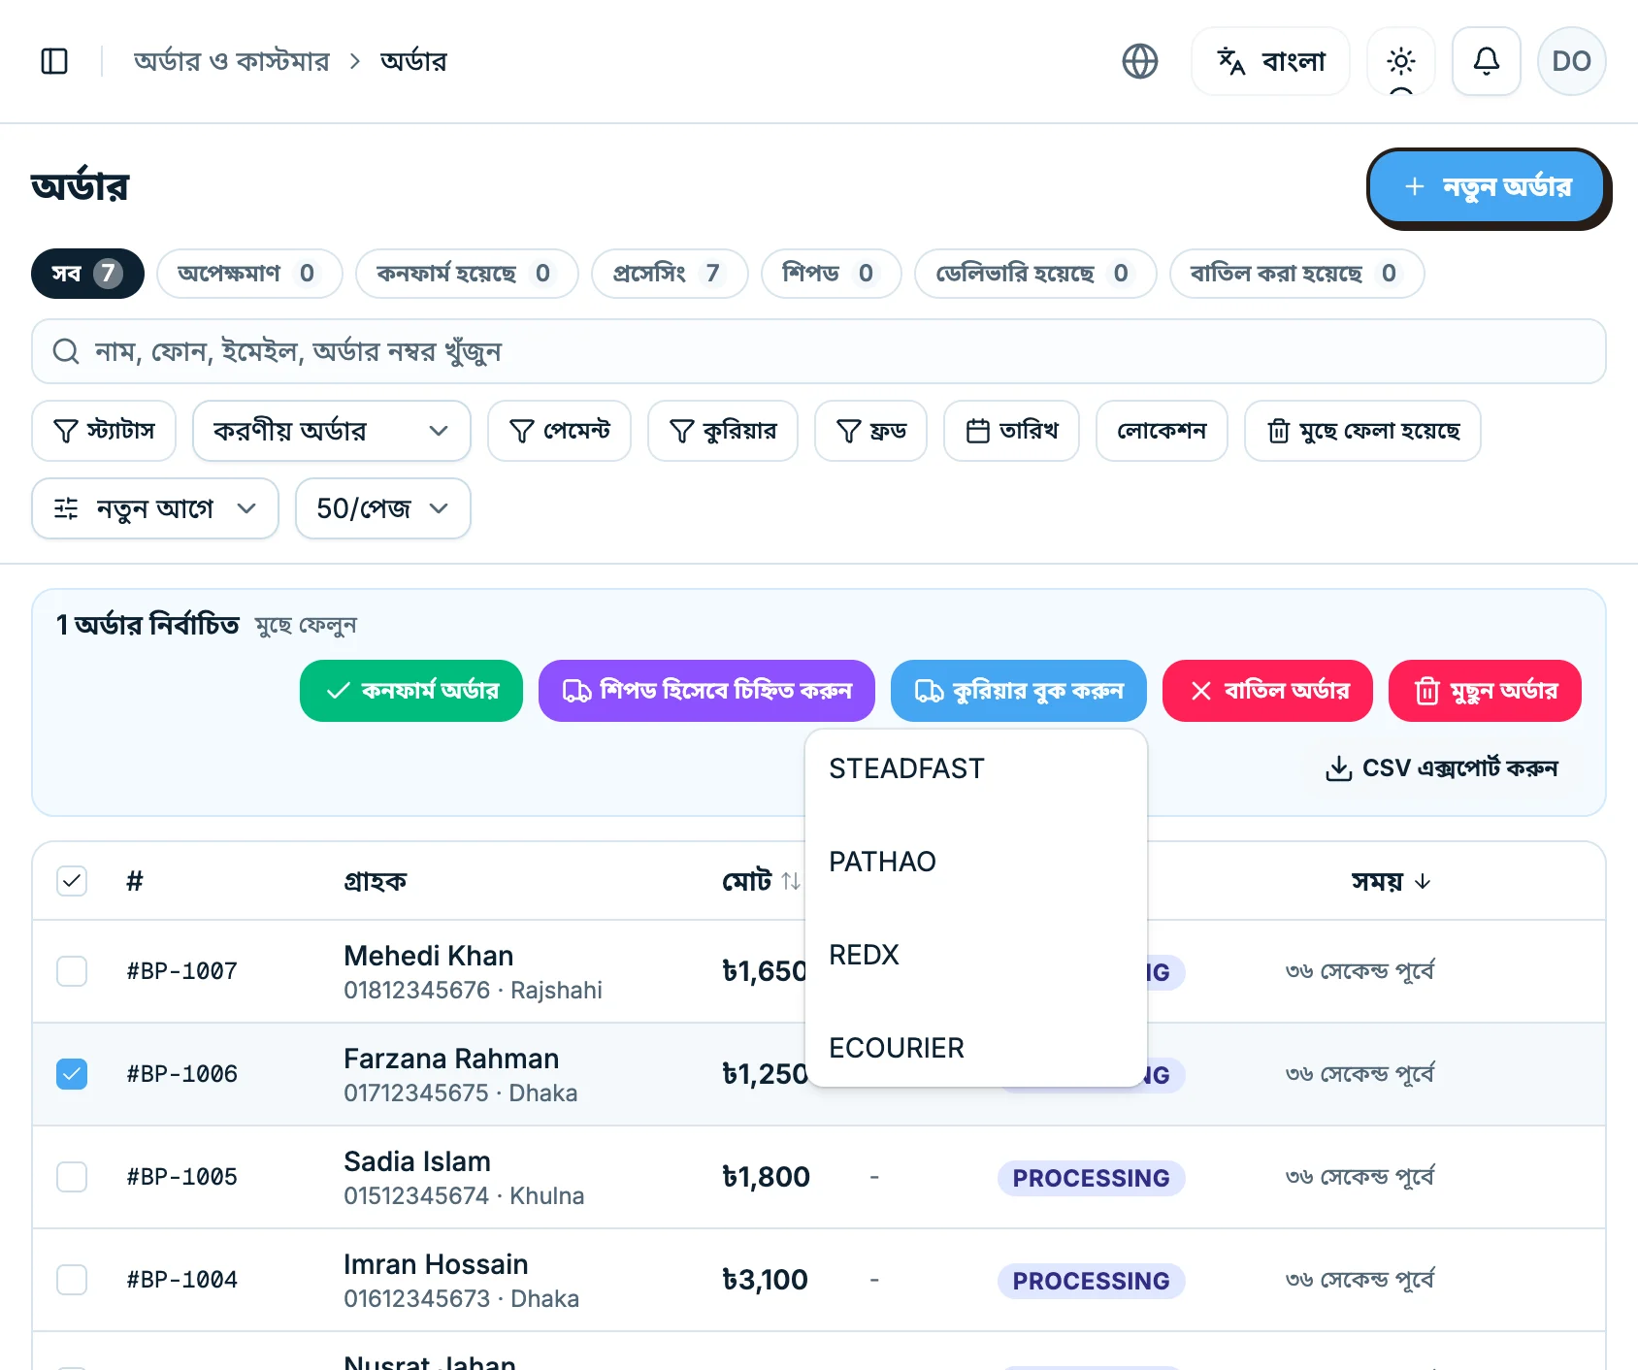
Task: Select the শিপড tab
Action: coord(832,274)
